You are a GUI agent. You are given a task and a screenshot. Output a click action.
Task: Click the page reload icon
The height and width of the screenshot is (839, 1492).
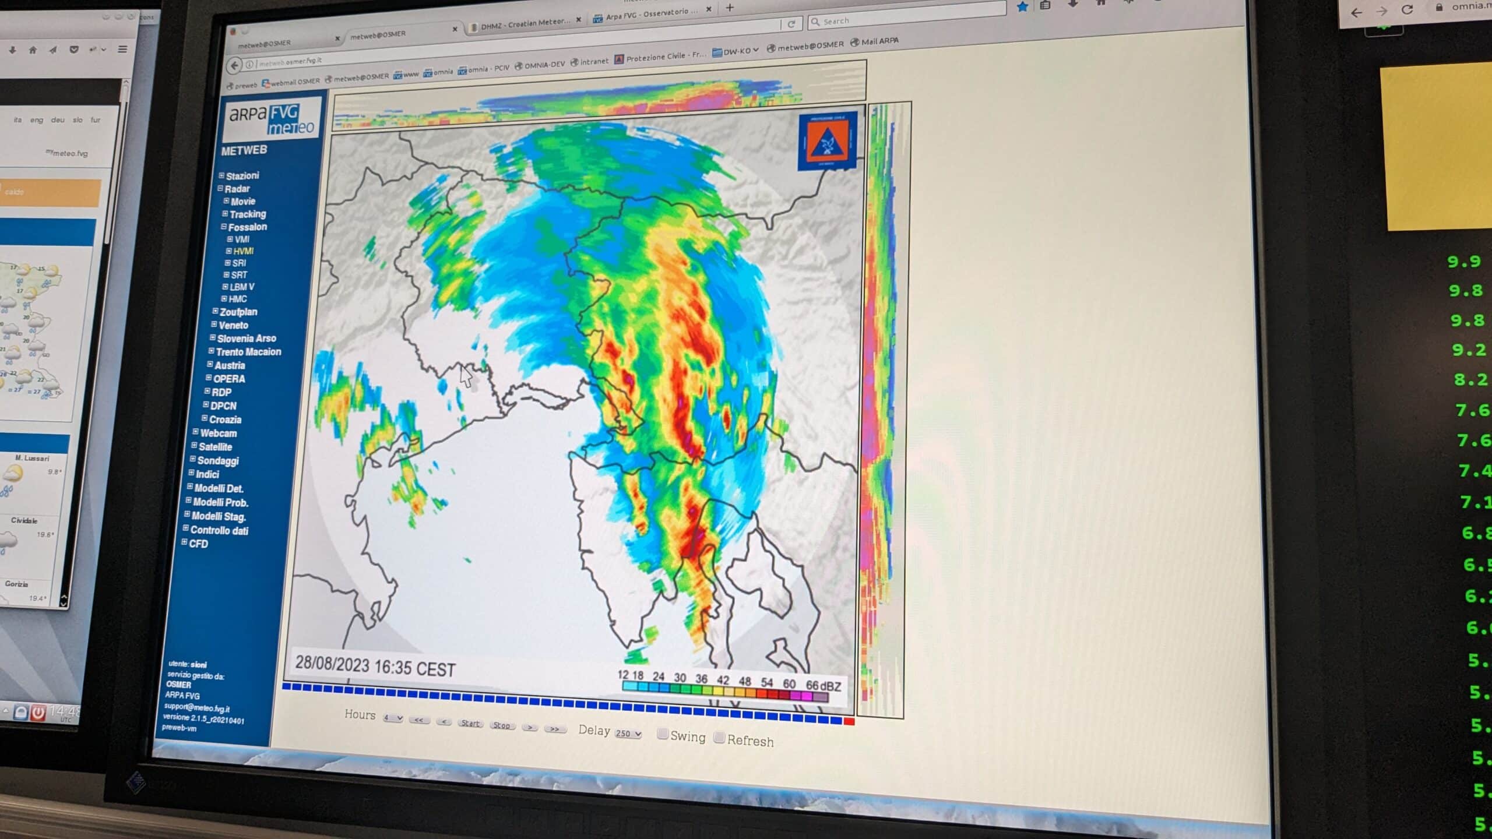(x=791, y=24)
